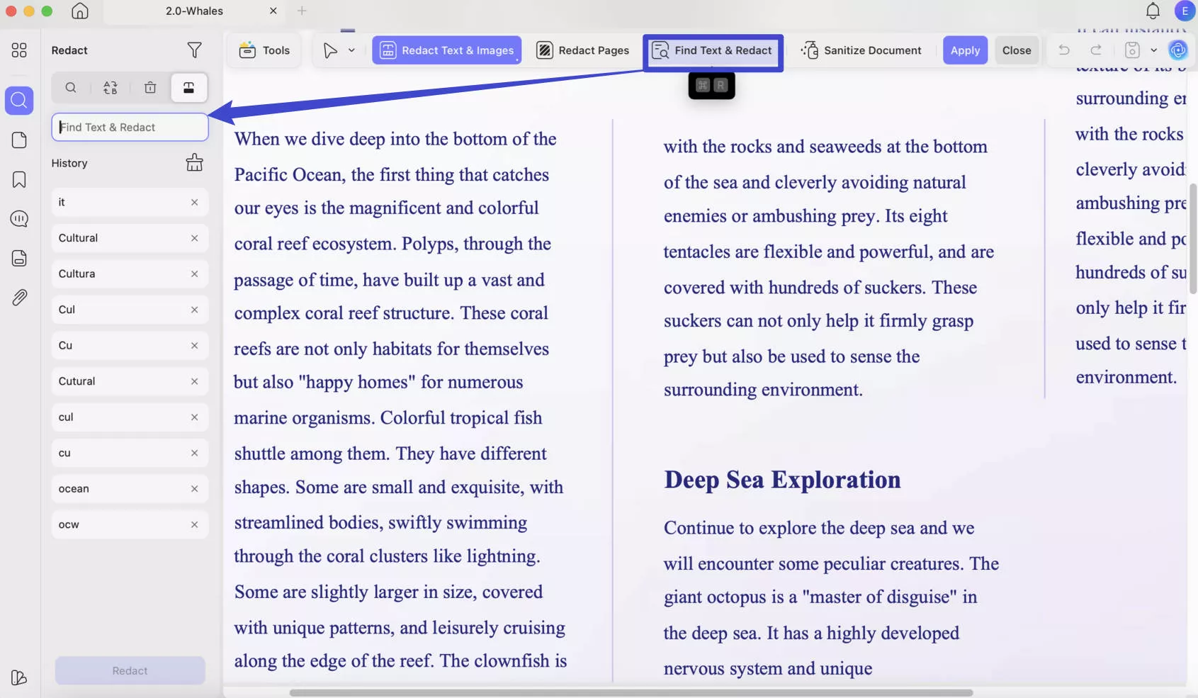Remove "ocean" from the search history
The height and width of the screenshot is (698, 1198).
(x=195, y=488)
